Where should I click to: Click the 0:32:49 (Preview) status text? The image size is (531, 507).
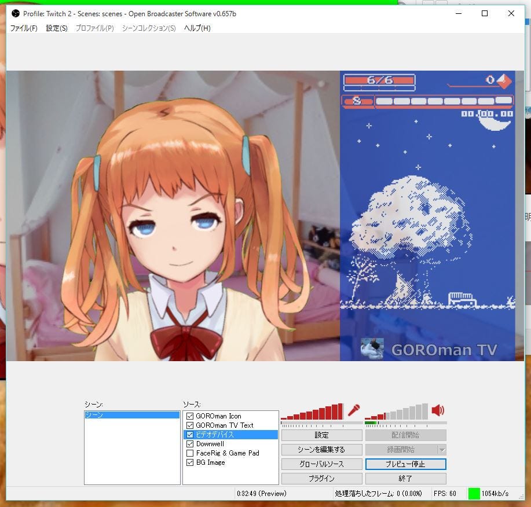point(261,494)
